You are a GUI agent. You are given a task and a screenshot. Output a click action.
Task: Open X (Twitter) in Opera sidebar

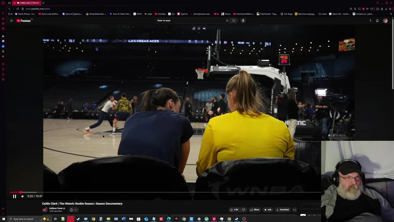pyautogui.click(x=3, y=51)
